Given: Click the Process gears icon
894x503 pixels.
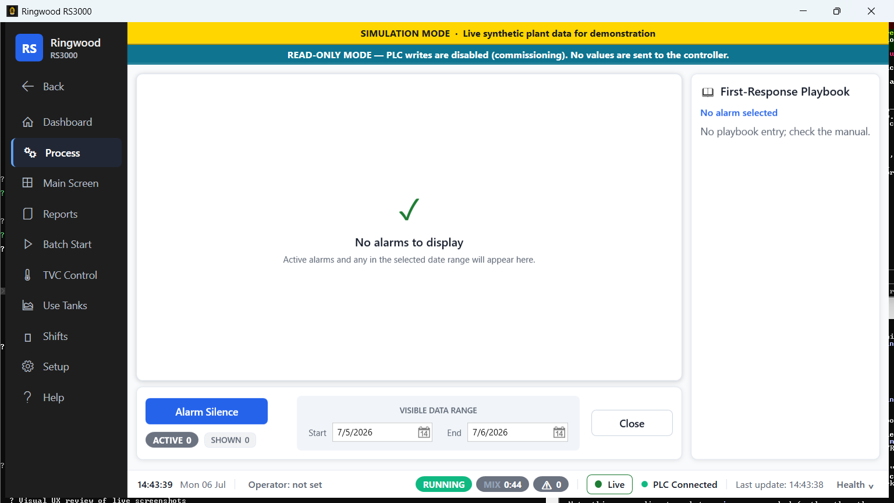Looking at the screenshot, I should (x=30, y=153).
